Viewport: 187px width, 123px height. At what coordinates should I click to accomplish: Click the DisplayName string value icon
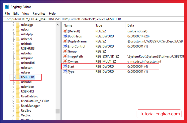tap(65, 41)
